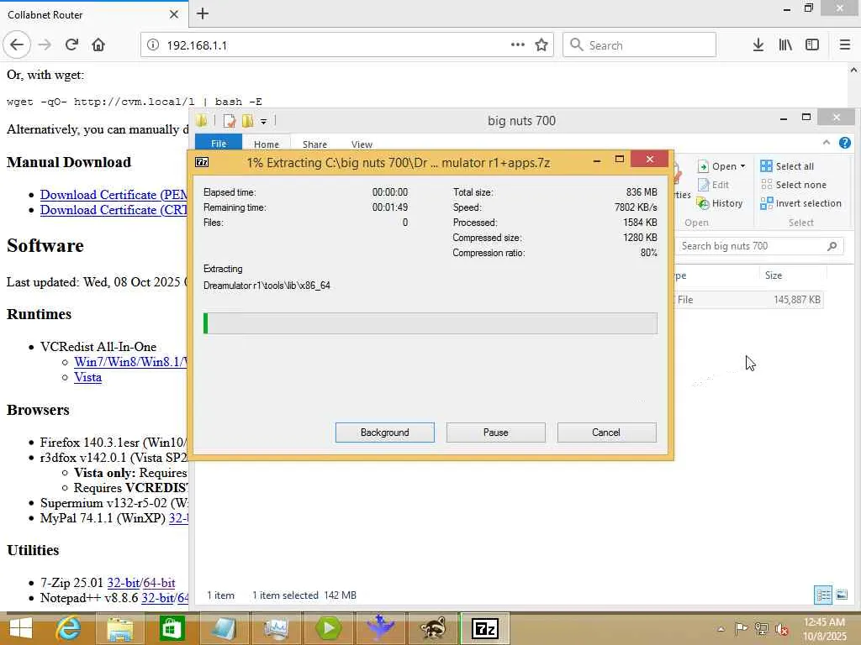This screenshot has width=861, height=645.
Task: Open green play button taskbar app
Action: click(x=329, y=628)
